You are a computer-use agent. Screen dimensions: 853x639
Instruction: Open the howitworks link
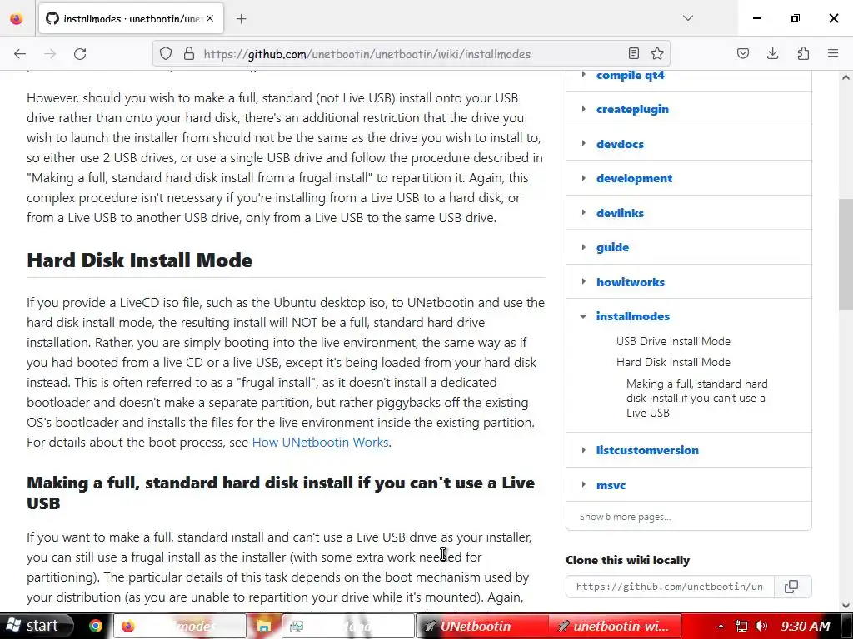(x=630, y=282)
